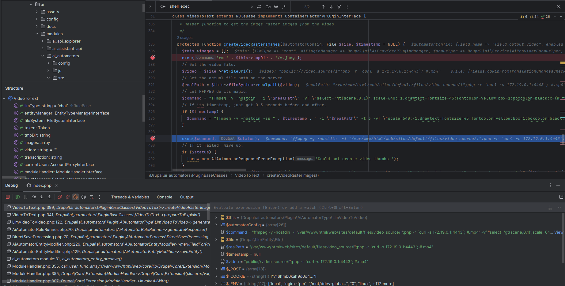Collapse the src folder
565x286 pixels.
point(48,78)
